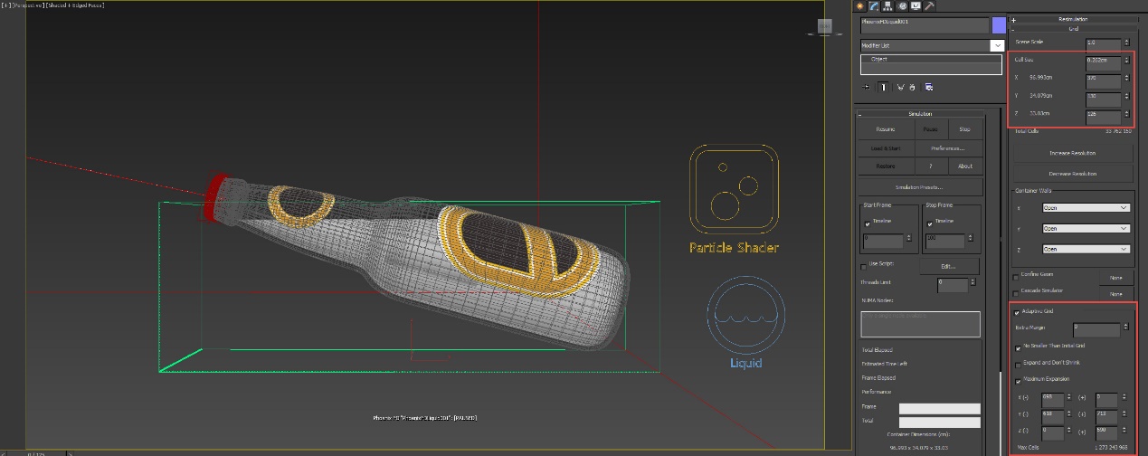Click the Stop Frame value field
This screenshot has width=1148, height=456.
(946, 241)
